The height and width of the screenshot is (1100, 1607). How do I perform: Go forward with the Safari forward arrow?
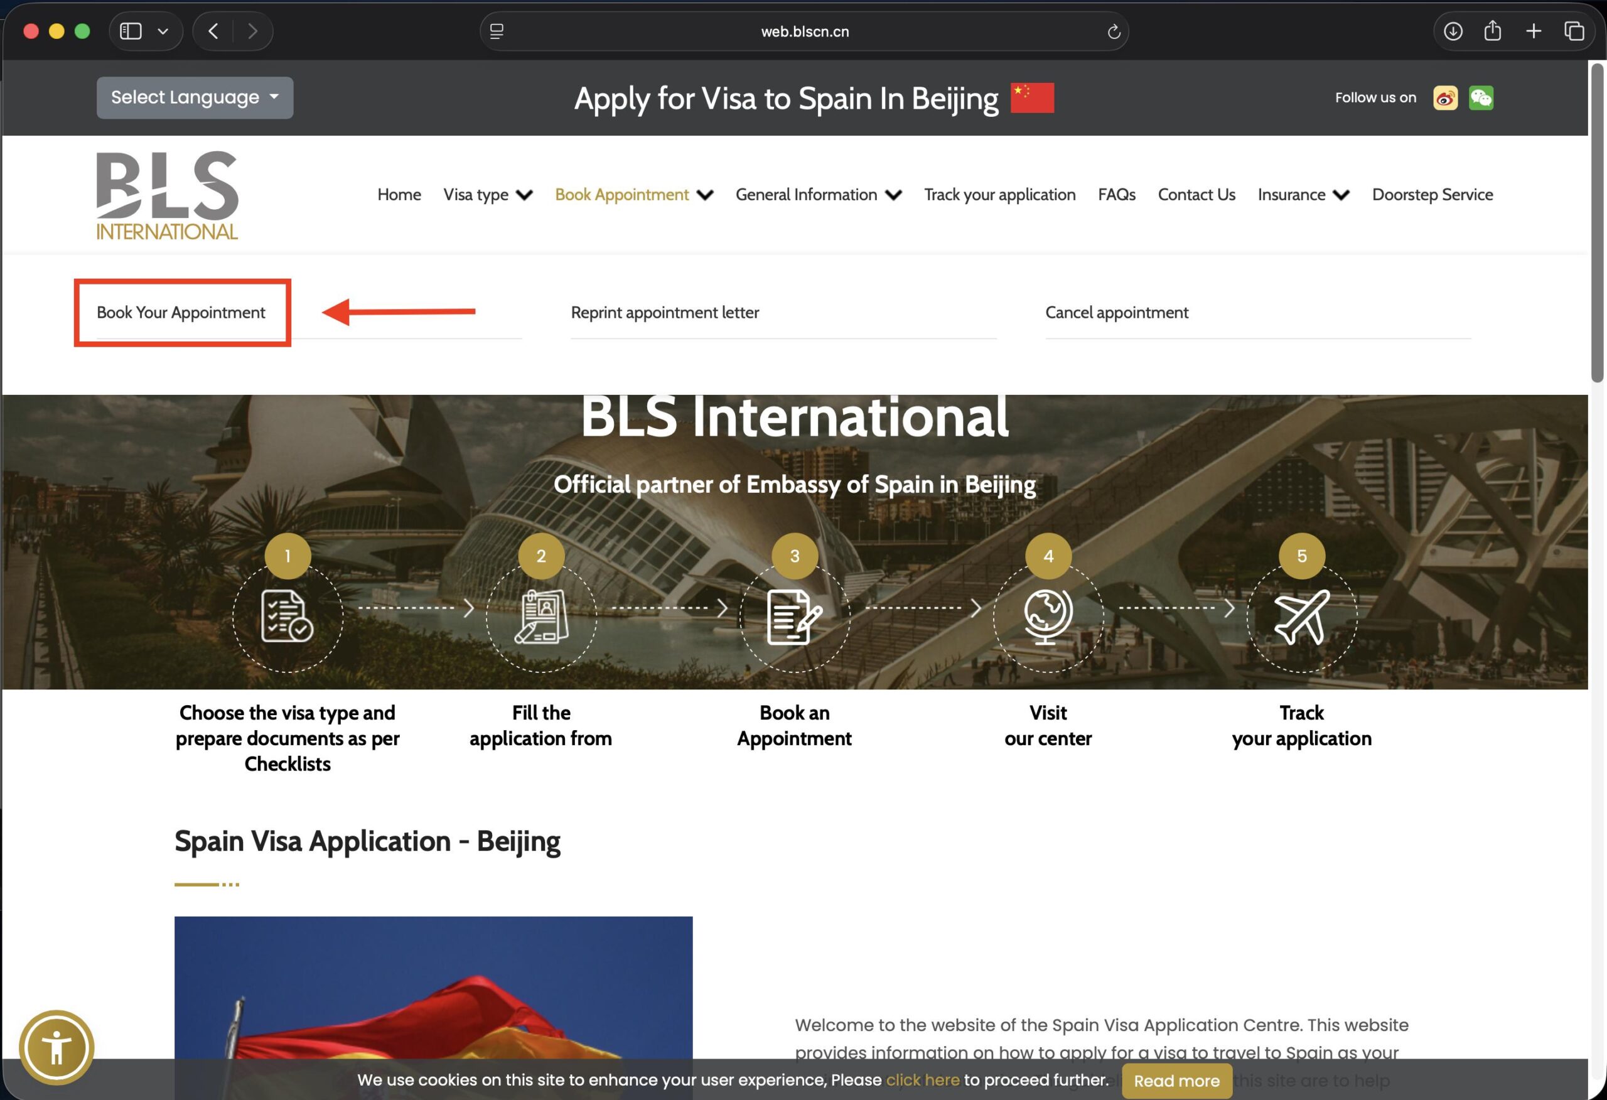click(252, 31)
